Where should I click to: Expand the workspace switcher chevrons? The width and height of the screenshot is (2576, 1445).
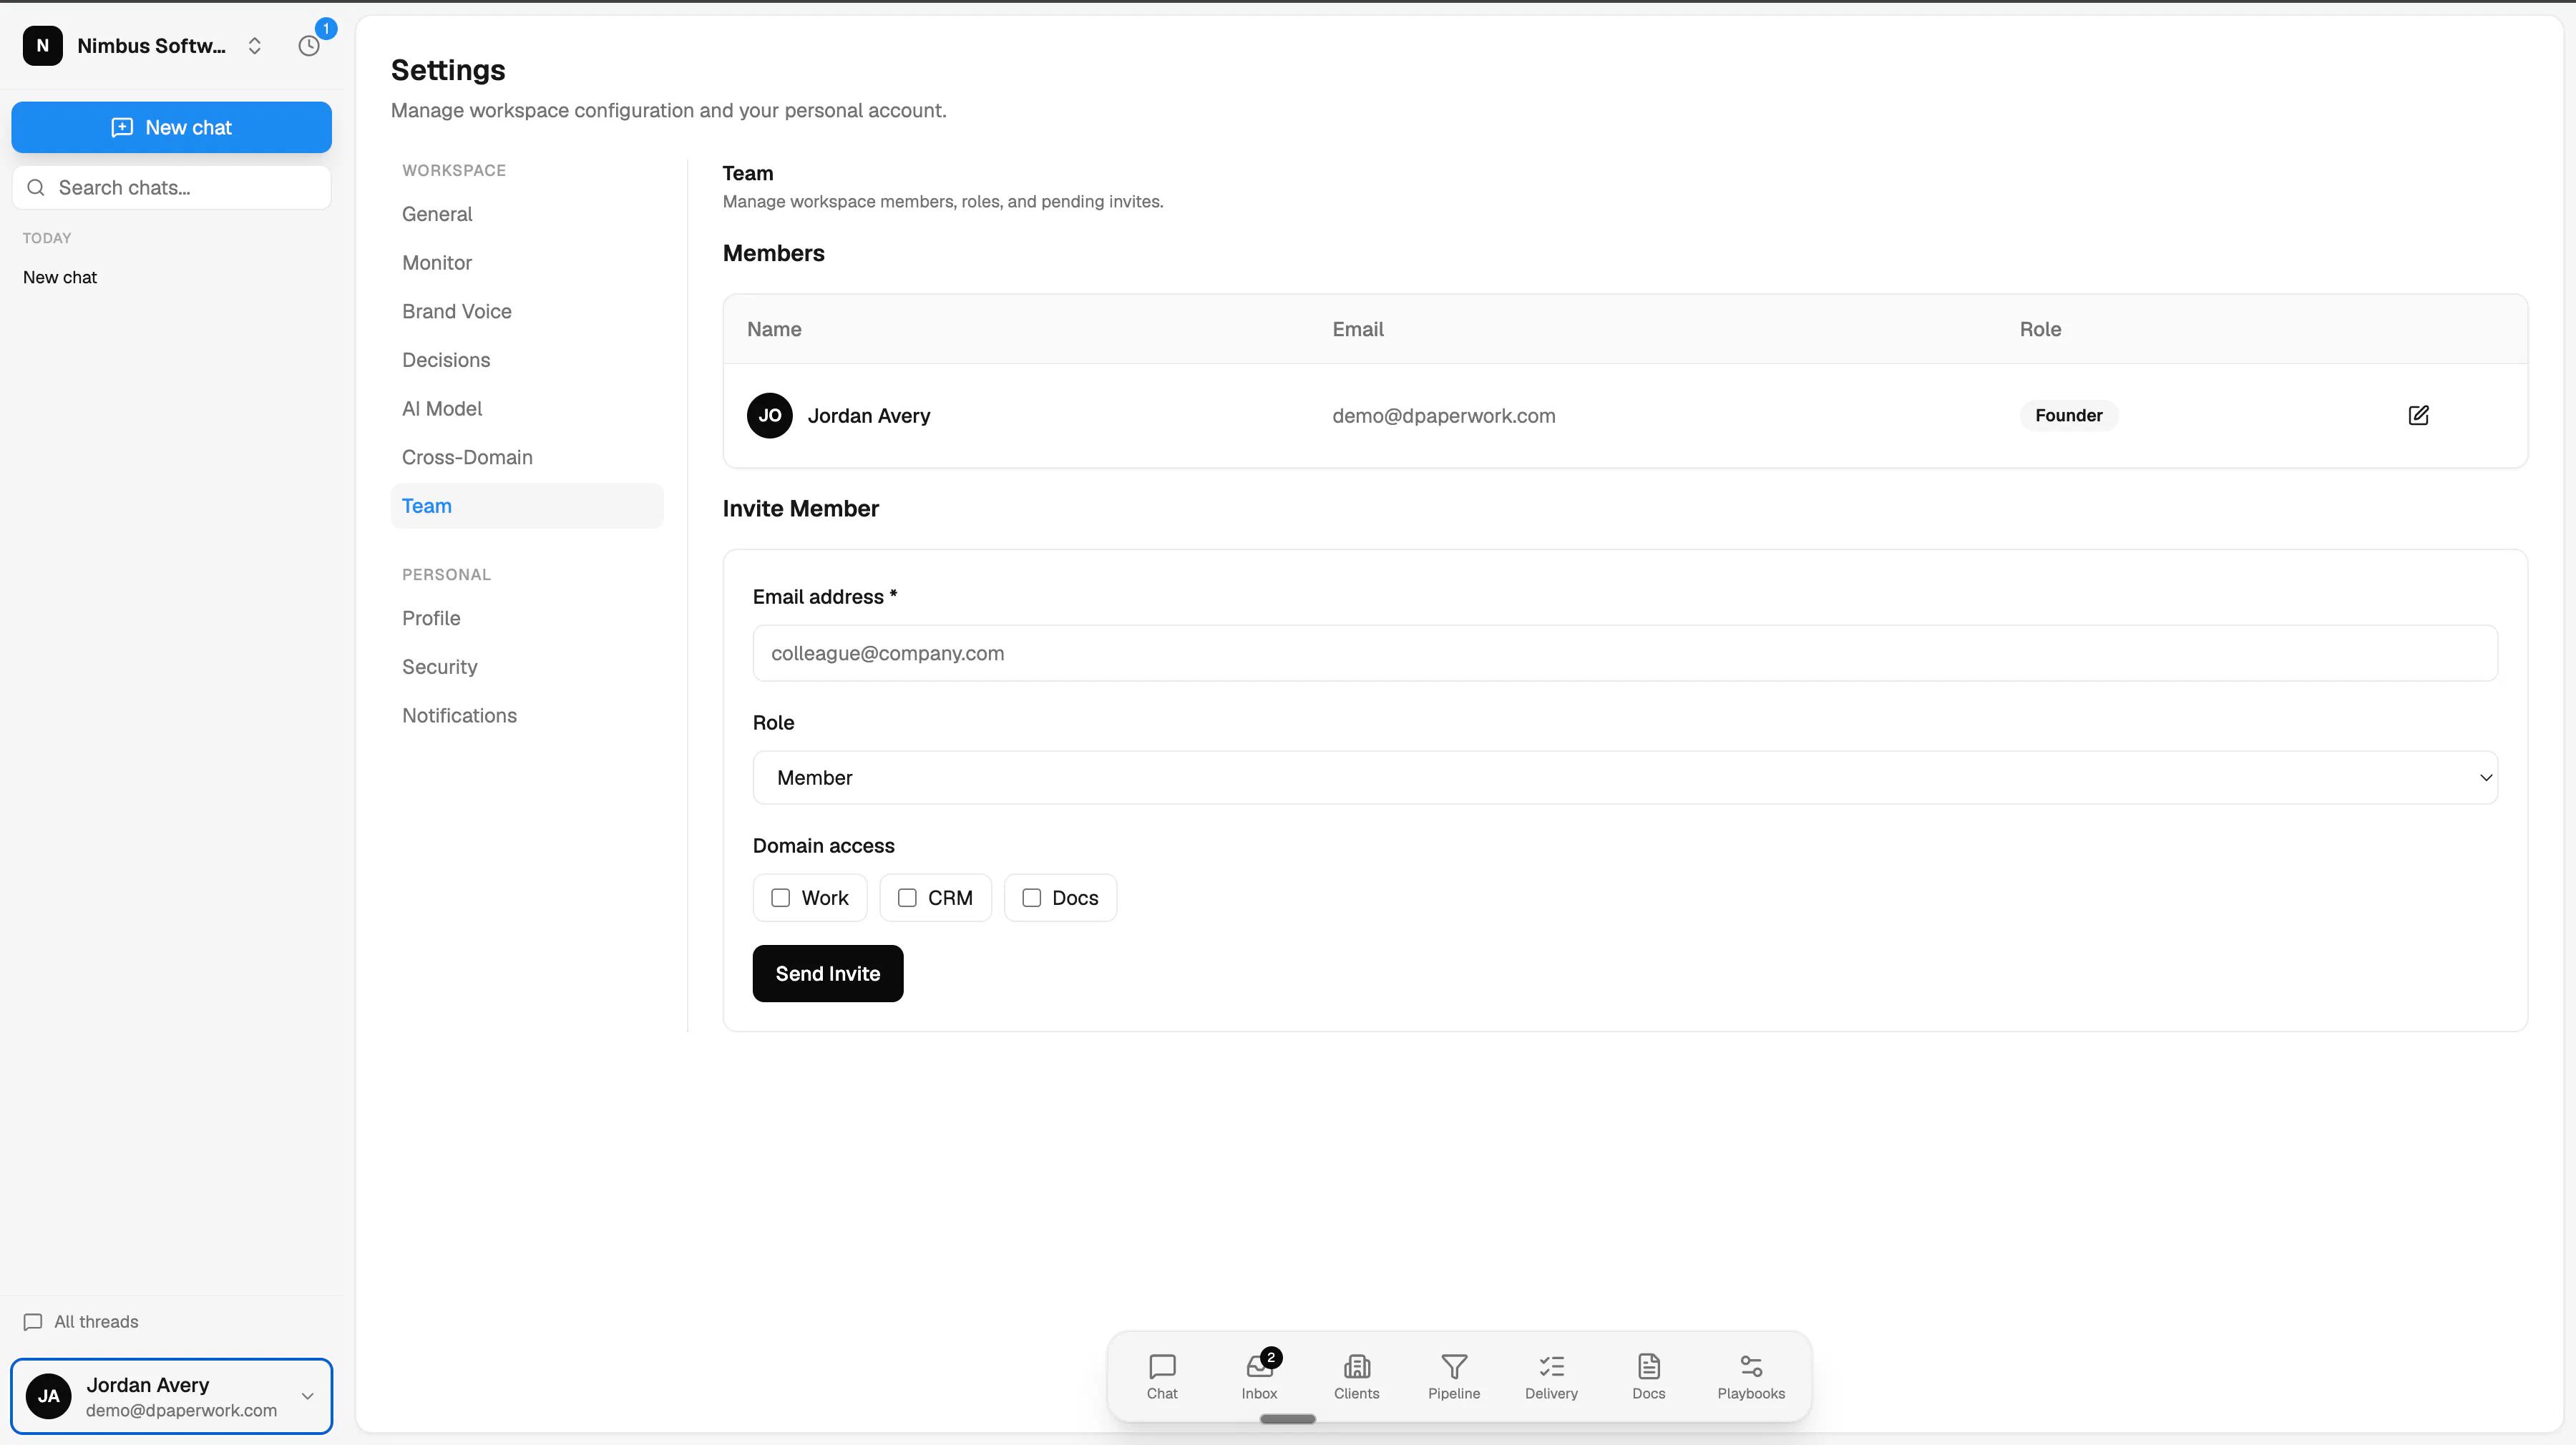point(254,46)
